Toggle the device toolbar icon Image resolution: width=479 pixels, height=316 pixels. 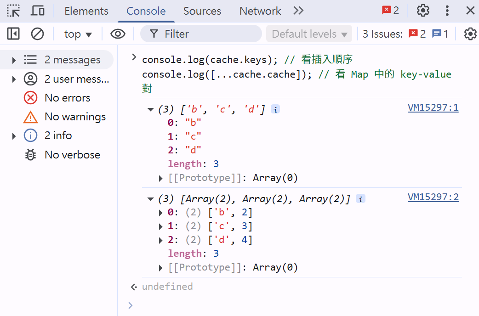(x=38, y=11)
